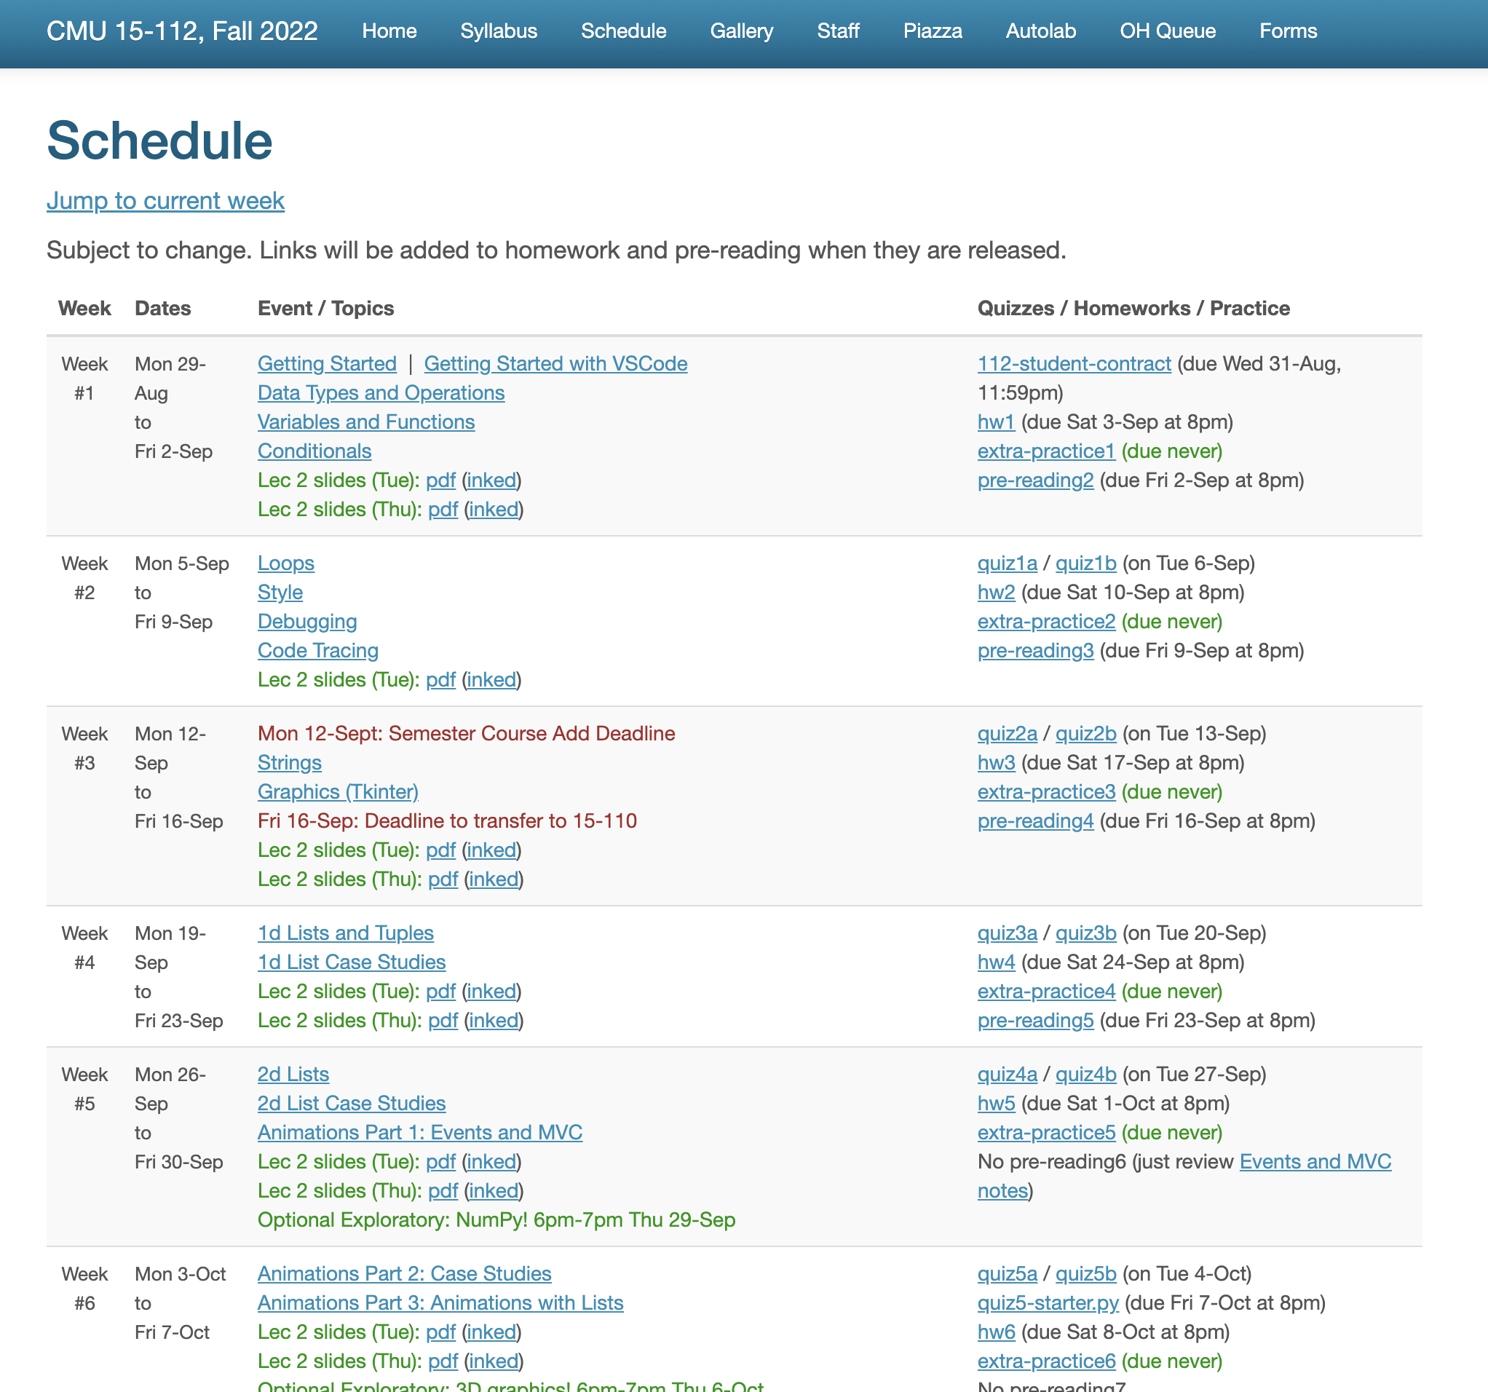This screenshot has width=1488, height=1392.
Task: Open Animations Part 1: Events and MVC
Action: (419, 1132)
